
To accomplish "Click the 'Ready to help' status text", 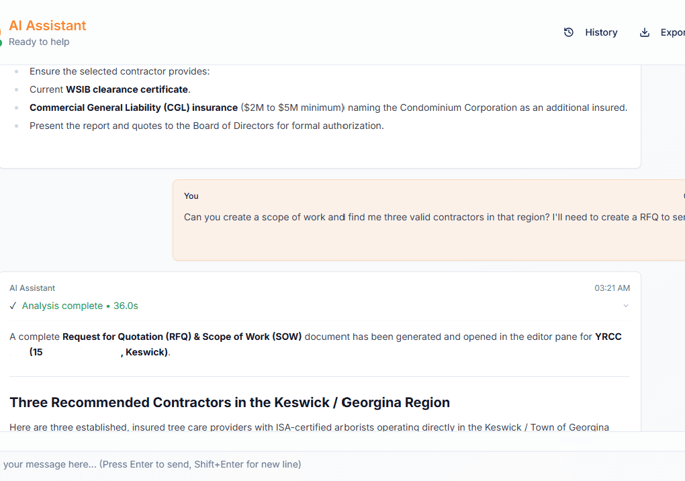I will point(39,42).
